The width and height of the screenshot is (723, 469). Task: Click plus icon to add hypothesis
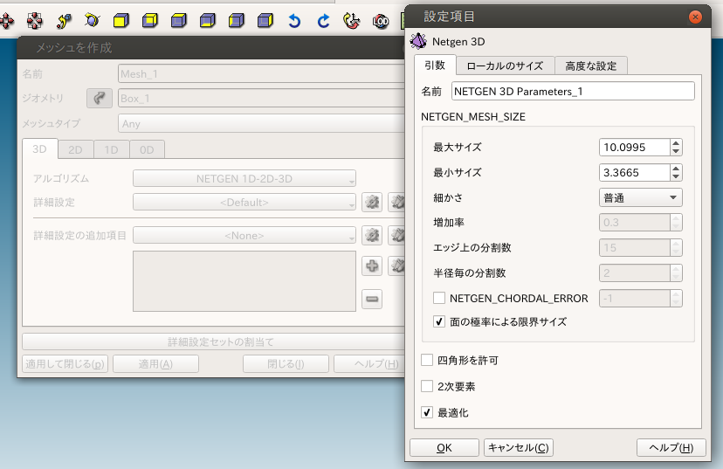coord(372,266)
